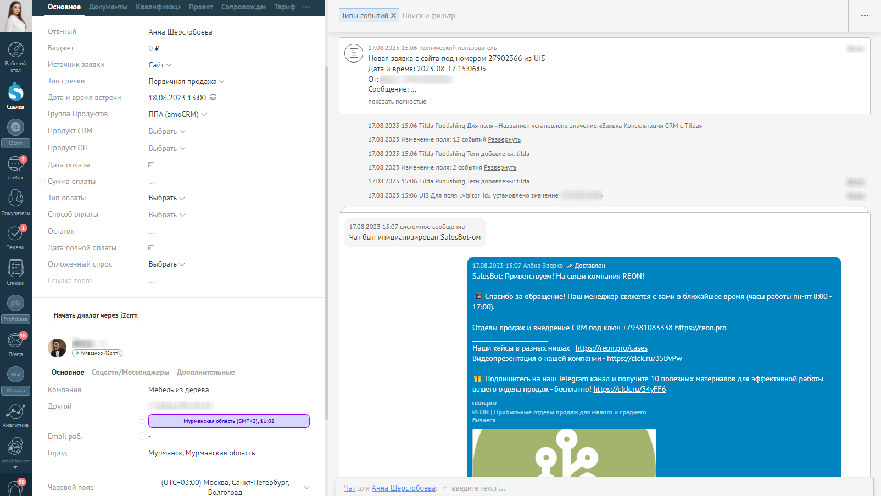Click company name Мебель из дерева
This screenshot has height=496, width=881.
(x=179, y=390)
